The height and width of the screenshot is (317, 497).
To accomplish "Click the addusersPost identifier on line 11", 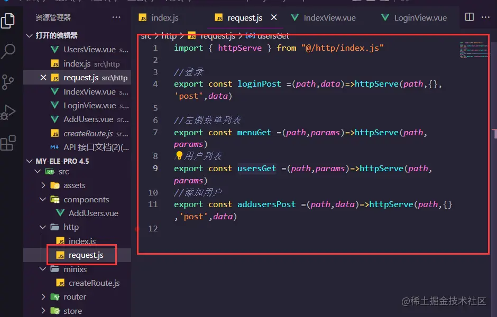I will tap(266, 204).
